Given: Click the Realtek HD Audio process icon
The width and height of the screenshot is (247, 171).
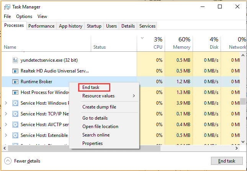Looking at the screenshot, I should point(15,71).
